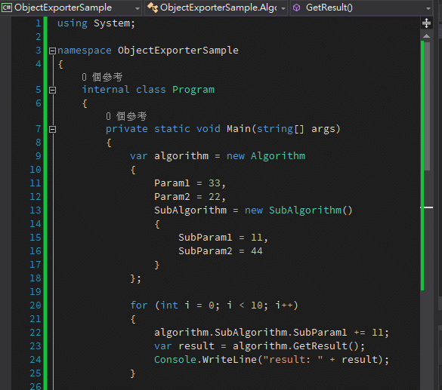442x390 pixels.
Task: Click the vertical scrollbar thumb
Action: point(427,106)
